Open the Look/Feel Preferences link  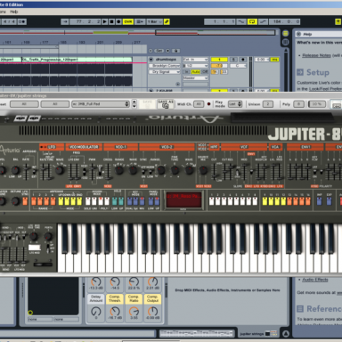click(325, 89)
